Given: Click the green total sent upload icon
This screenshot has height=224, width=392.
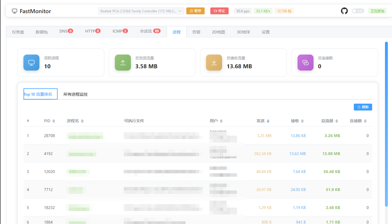Looking at the screenshot, I should coord(123,63).
